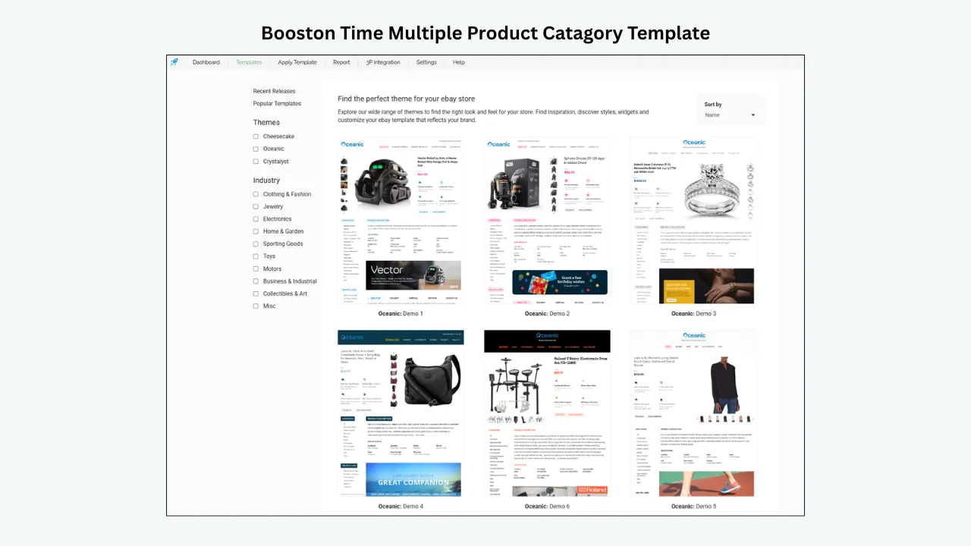This screenshot has width=971, height=546.
Task: Click the 'Oceanic: Demo 4' caption
Action: click(401, 506)
